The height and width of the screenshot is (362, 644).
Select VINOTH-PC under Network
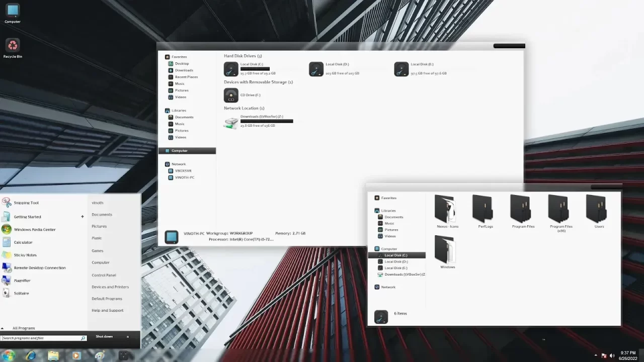click(181, 177)
